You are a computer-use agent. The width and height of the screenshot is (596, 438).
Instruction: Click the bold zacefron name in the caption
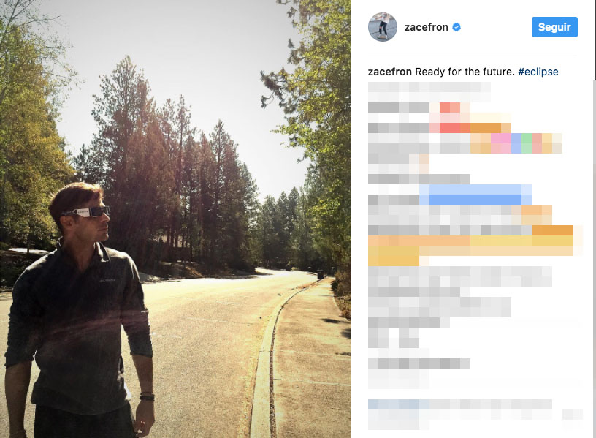pos(389,72)
